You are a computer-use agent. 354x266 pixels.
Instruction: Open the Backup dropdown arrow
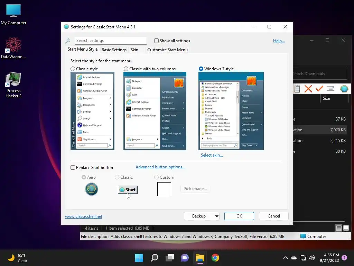(217, 216)
